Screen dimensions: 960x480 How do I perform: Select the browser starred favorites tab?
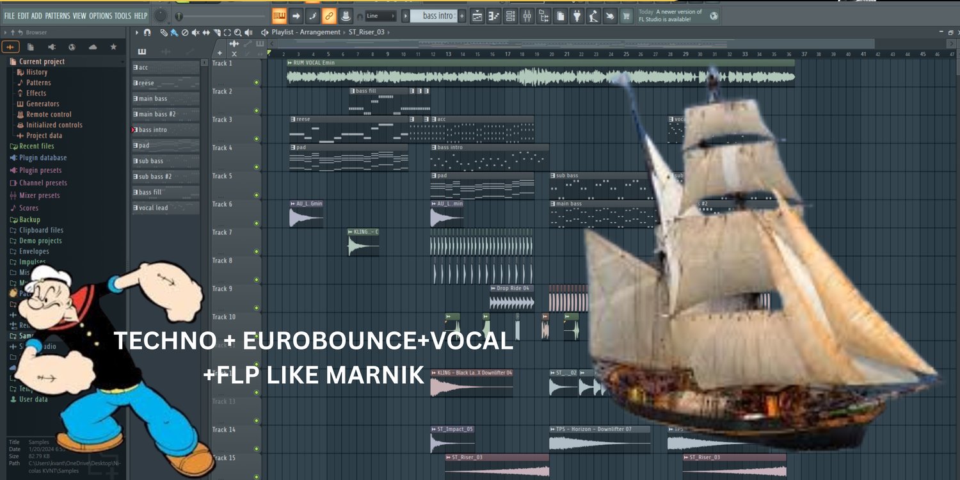113,47
